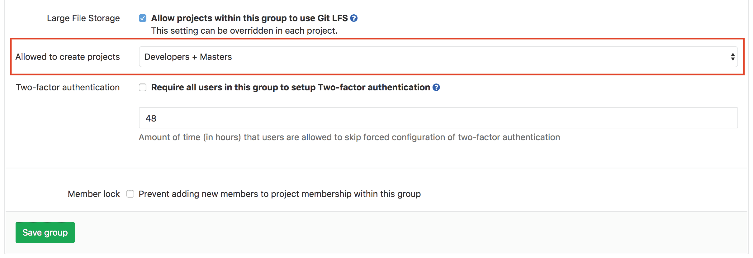Click the Member lock label text
This screenshot has width=753, height=258.
coord(93,193)
